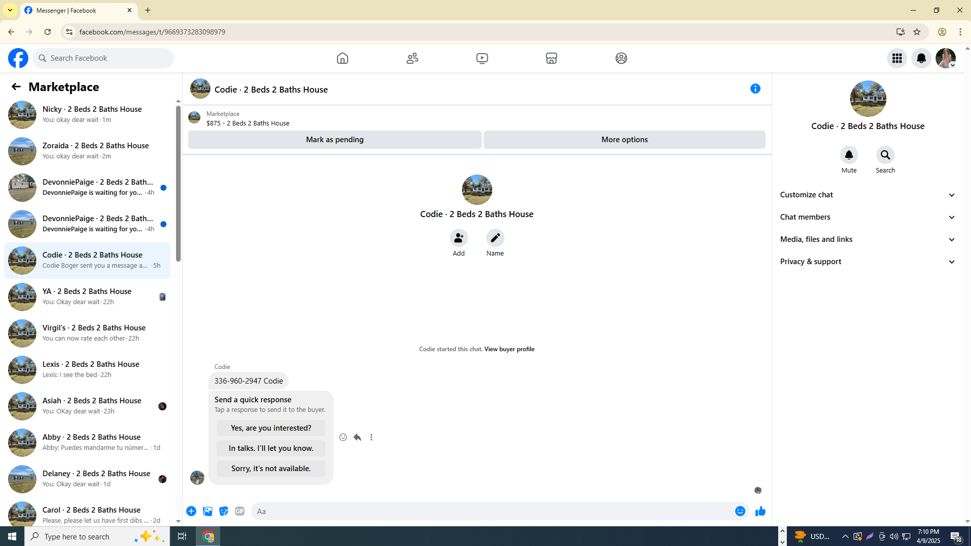This screenshot has height=546, width=971.
Task: Open volume control in system tray
Action: click(894, 536)
